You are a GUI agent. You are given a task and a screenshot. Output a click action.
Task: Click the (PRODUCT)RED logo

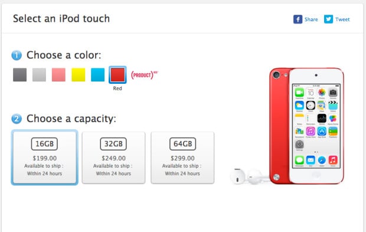pyautogui.click(x=145, y=75)
